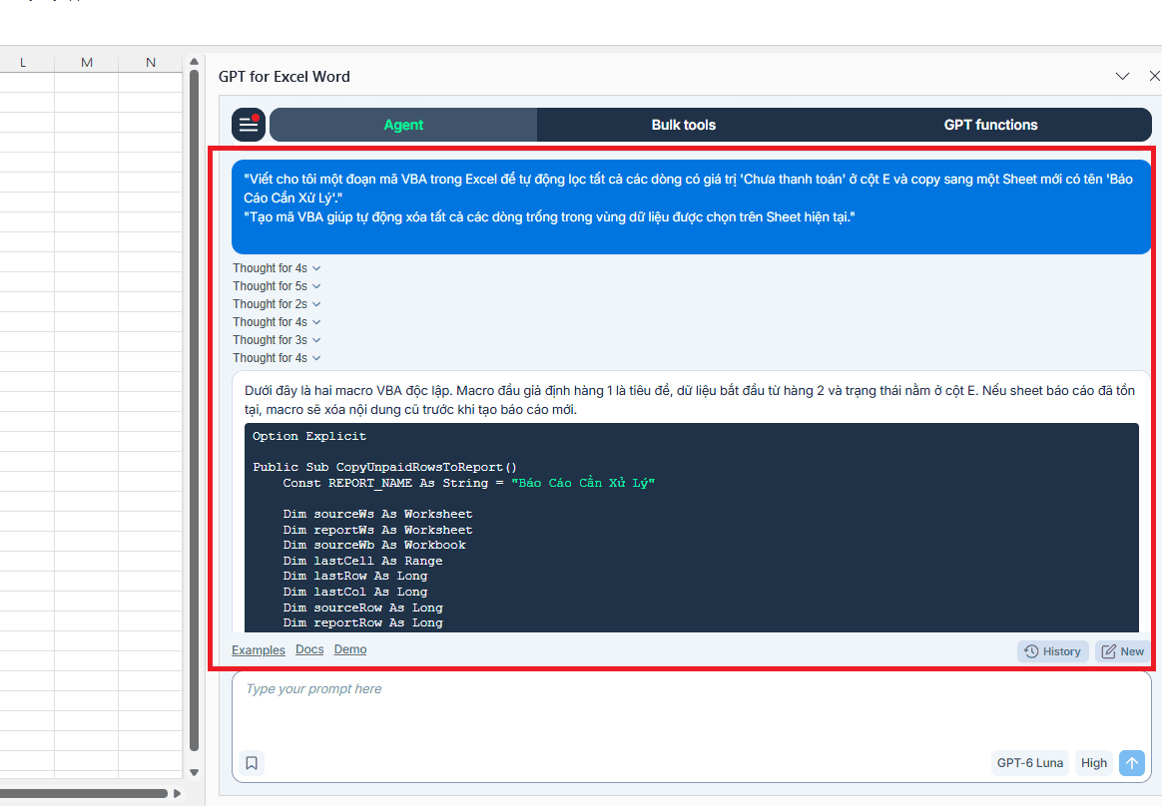The height and width of the screenshot is (806, 1162).
Task: Click the 'Const REPORT_NAME As String' line
Action: 468,483
